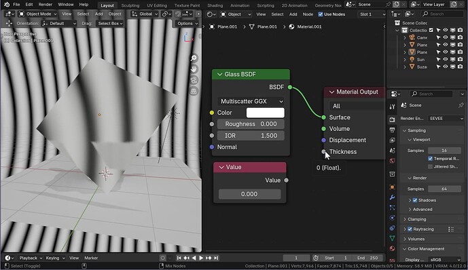Switch to the Sculpting workspace tab

click(x=130, y=5)
